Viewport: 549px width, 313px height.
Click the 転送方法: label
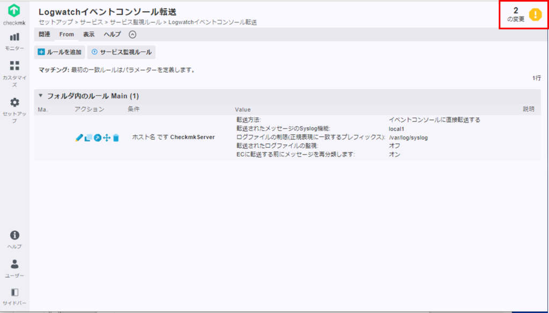click(249, 120)
